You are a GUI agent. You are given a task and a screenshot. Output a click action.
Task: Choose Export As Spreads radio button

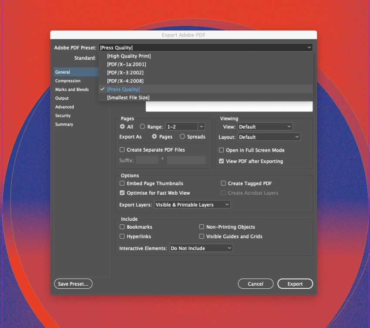[182, 136]
